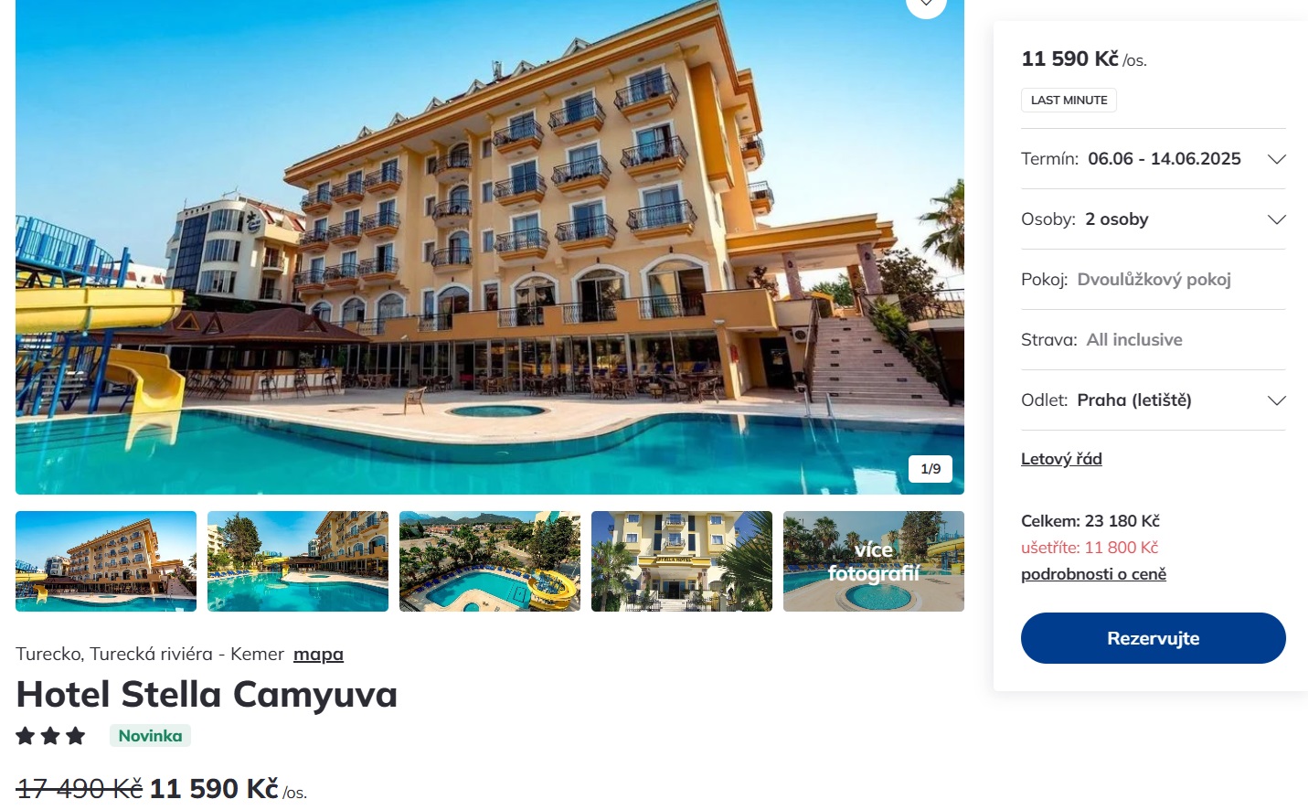
Task: Click the Praha (letiště) departure value
Action: (x=1134, y=400)
